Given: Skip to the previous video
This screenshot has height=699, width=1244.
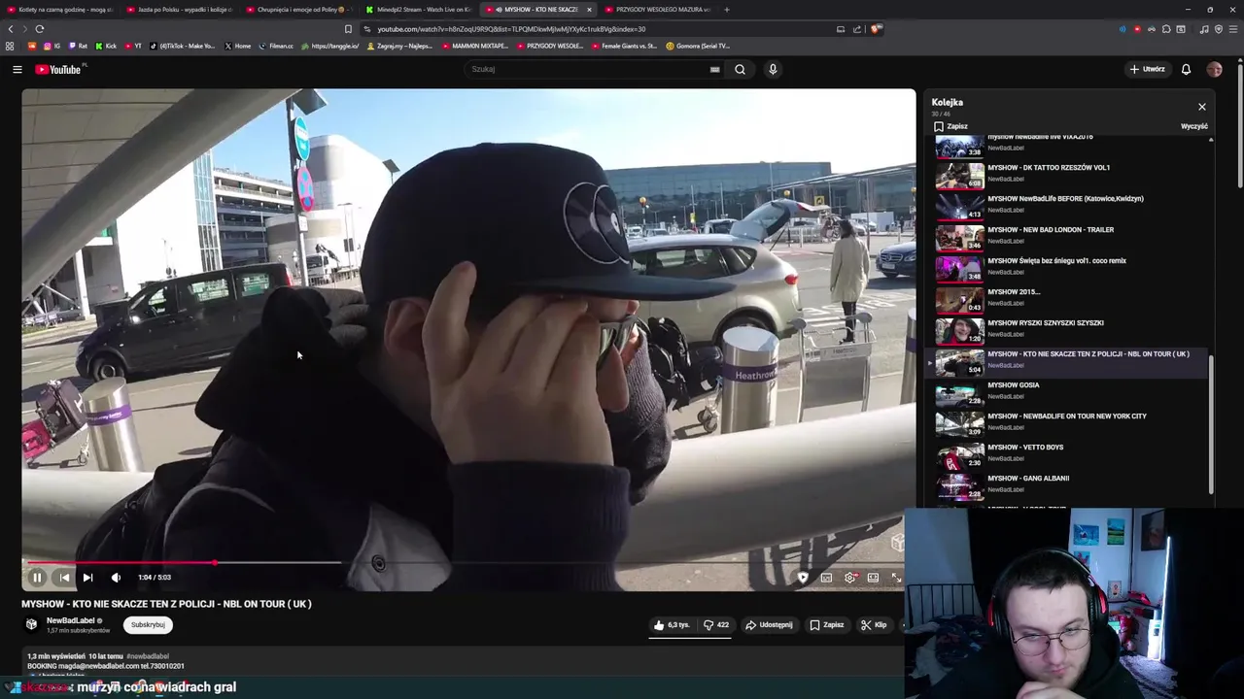Looking at the screenshot, I should pyautogui.click(x=64, y=578).
